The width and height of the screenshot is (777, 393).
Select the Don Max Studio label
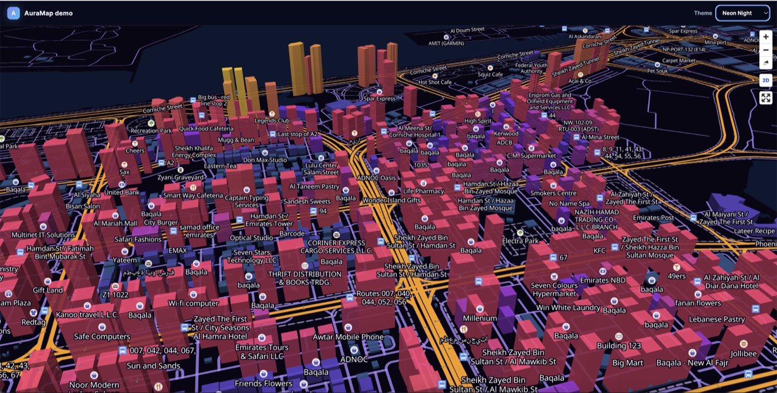click(265, 160)
